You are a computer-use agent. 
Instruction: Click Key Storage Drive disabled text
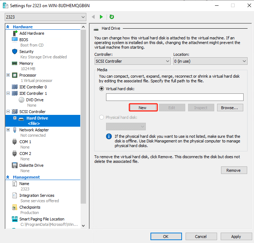(x=44, y=57)
